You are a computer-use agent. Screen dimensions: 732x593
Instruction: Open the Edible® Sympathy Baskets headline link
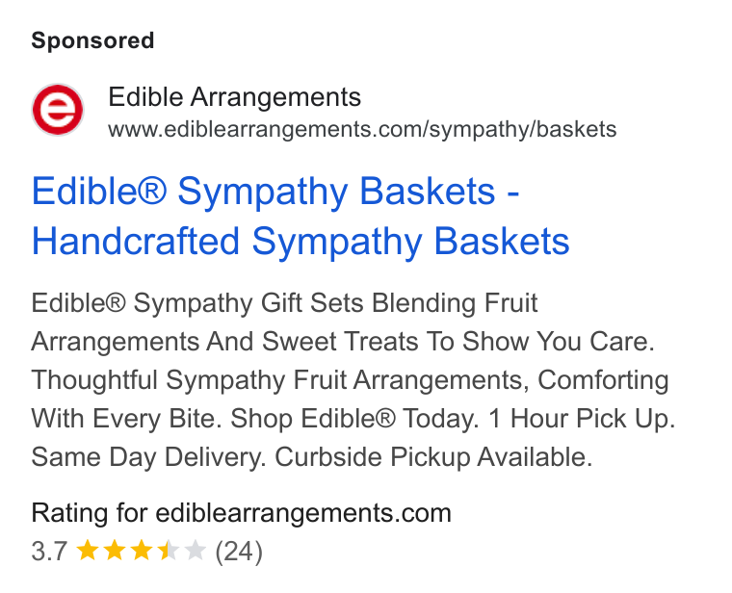(301, 216)
